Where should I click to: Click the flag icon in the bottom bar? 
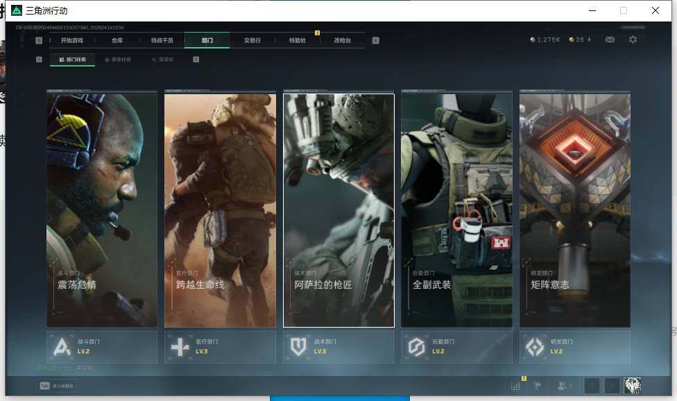click(x=538, y=386)
